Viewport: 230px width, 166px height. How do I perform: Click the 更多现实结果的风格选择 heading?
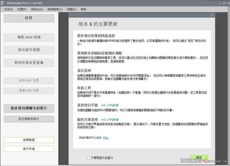(96, 36)
